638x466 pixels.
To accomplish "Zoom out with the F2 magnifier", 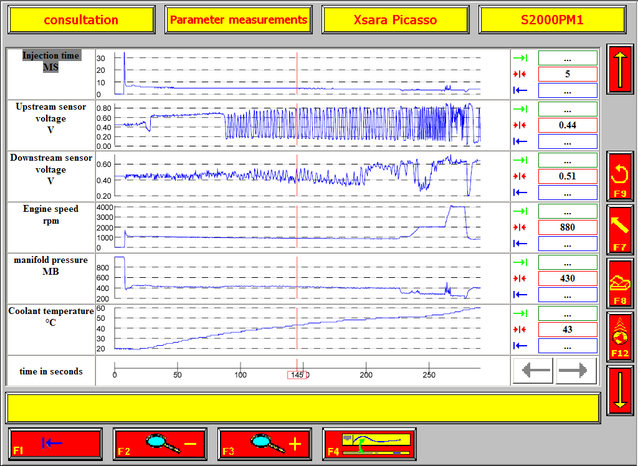I will pyautogui.click(x=159, y=444).
